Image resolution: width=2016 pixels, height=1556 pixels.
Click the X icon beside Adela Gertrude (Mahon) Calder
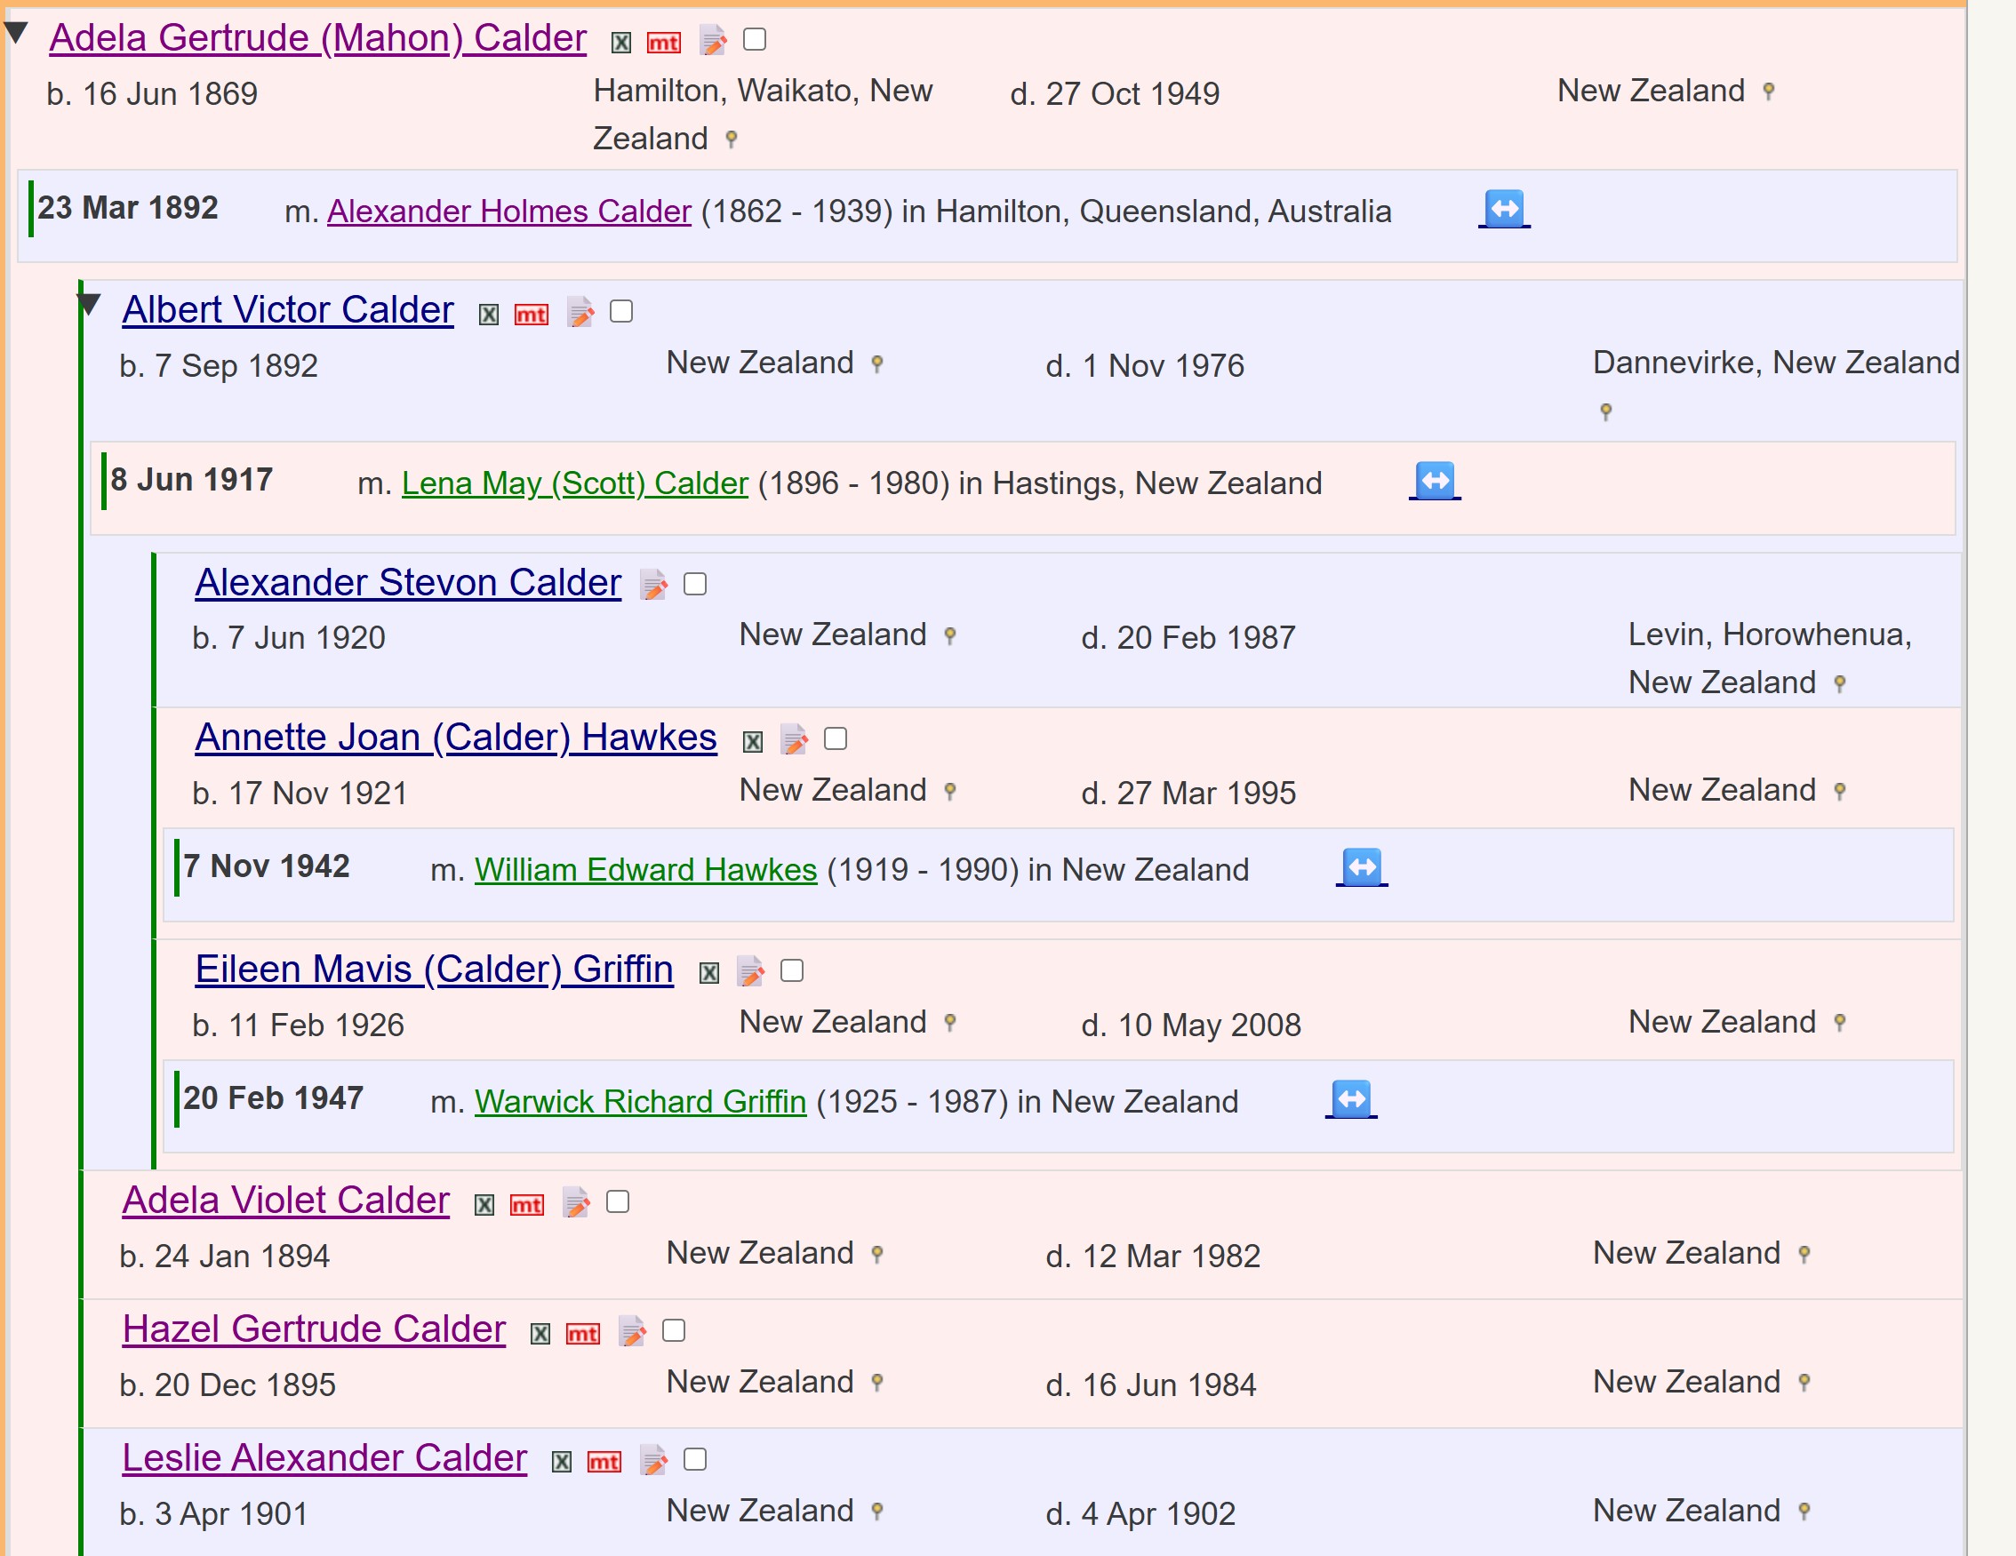pos(621,43)
